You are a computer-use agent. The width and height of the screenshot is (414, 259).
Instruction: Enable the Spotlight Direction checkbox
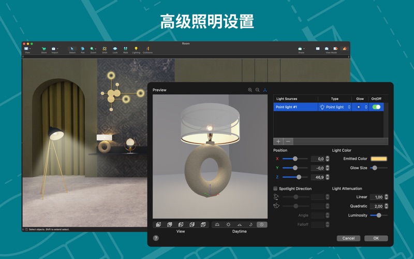[275, 189]
